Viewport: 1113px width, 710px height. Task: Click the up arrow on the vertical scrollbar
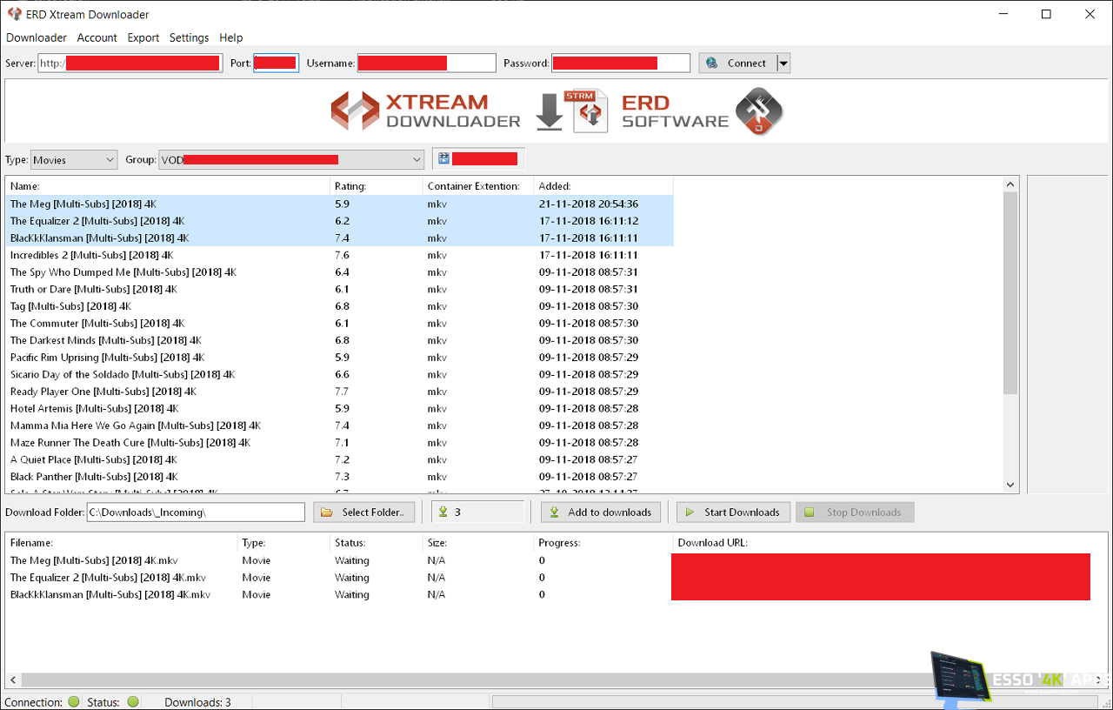point(1010,184)
